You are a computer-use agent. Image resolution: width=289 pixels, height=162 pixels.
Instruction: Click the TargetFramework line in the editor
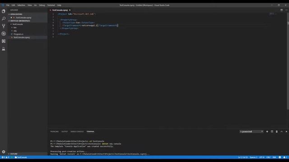pyautogui.click(x=90, y=26)
